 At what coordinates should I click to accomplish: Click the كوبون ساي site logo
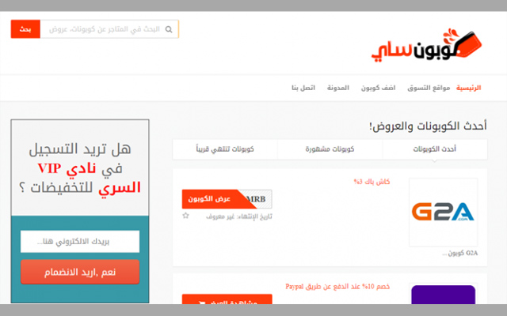tap(413, 44)
